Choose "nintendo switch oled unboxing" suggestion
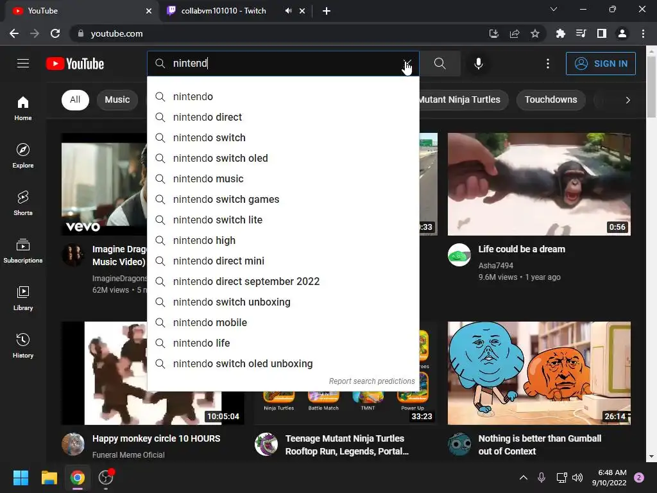657x493 pixels. (x=283, y=364)
